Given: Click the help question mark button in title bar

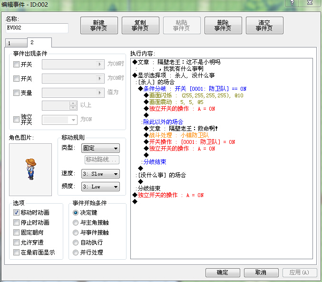Looking at the screenshot, I should (292, 3).
